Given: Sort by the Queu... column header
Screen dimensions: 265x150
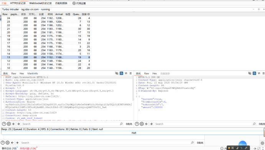Looking at the screenshot, I should point(77,14).
